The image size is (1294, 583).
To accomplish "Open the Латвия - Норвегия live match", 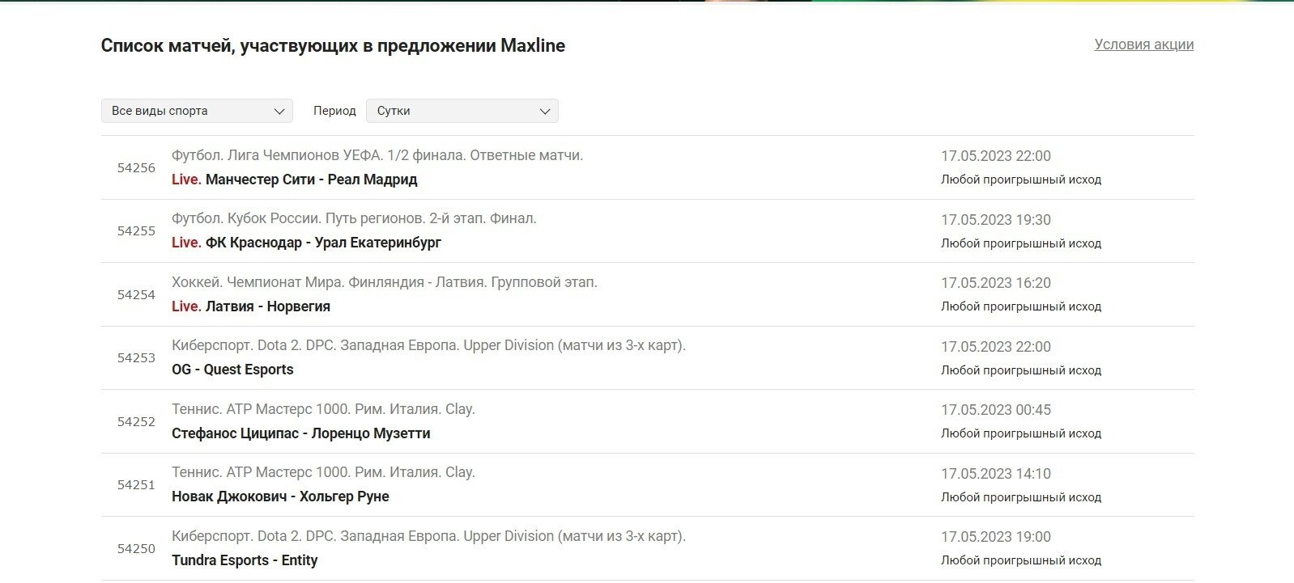I will (267, 306).
